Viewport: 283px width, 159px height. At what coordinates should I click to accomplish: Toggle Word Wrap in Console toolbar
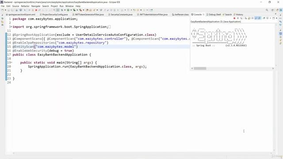pos(252,18)
